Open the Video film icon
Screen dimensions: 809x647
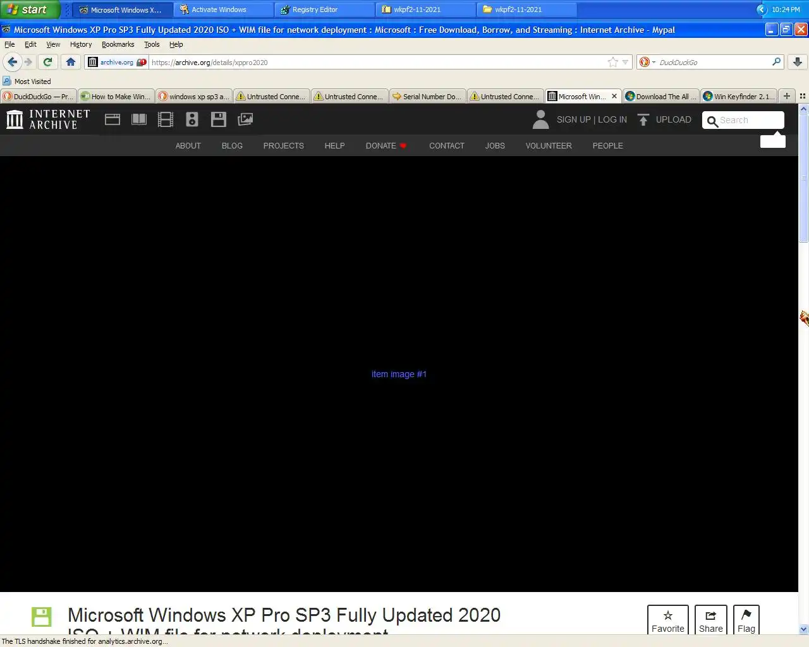coord(166,119)
